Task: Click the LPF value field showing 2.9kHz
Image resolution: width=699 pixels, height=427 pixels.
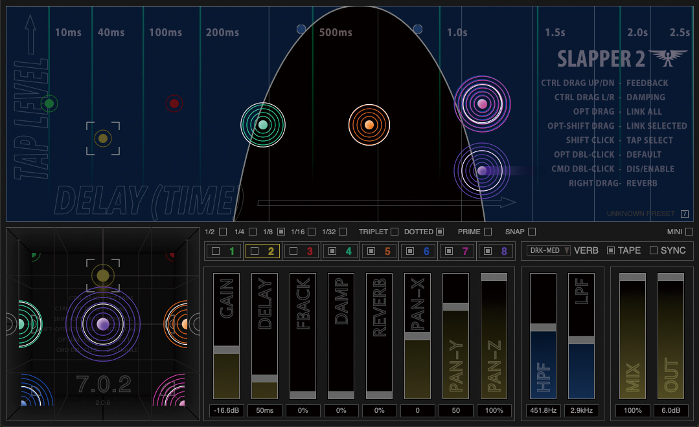Action: 581,411
